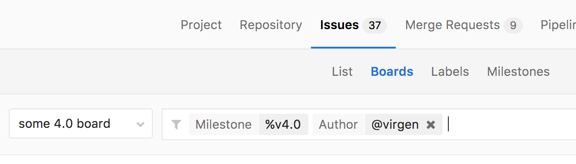Switch to the Repository tab
This screenshot has width=576, height=164.
(x=271, y=25)
